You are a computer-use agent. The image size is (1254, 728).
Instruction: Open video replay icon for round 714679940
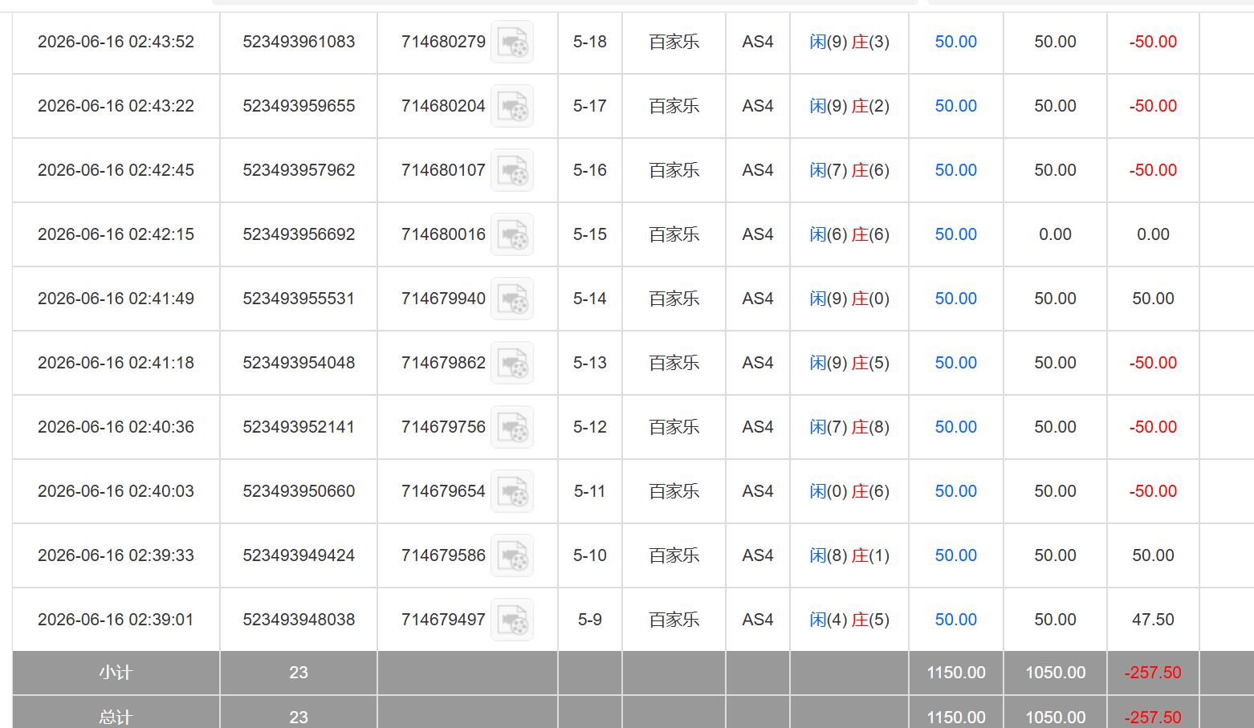click(512, 299)
